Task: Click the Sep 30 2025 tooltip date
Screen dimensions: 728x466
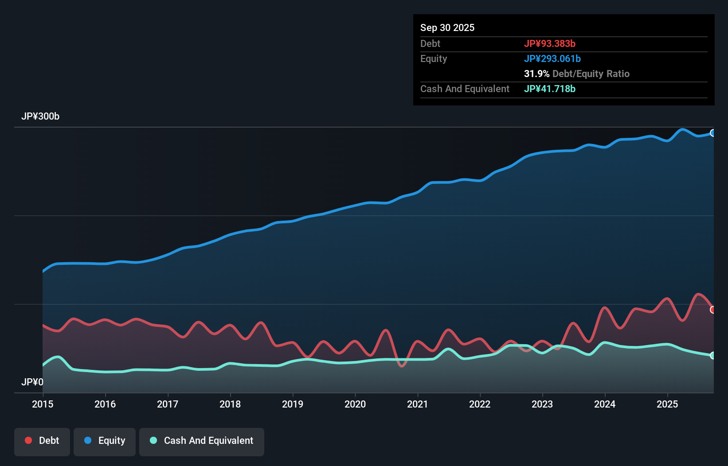Action: [x=447, y=27]
